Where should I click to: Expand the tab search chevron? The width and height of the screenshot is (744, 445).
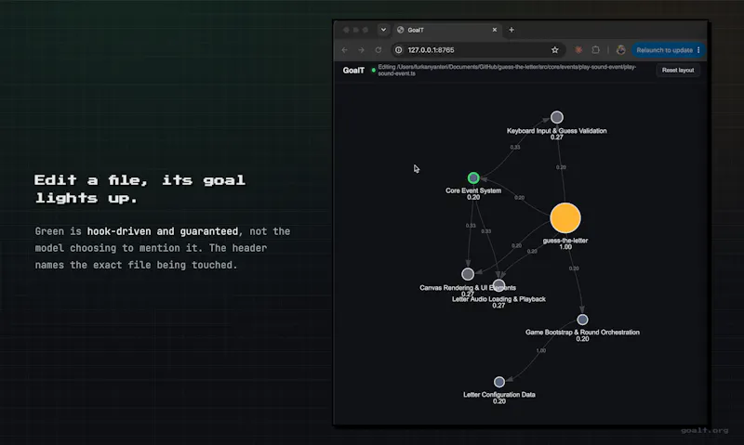(383, 30)
